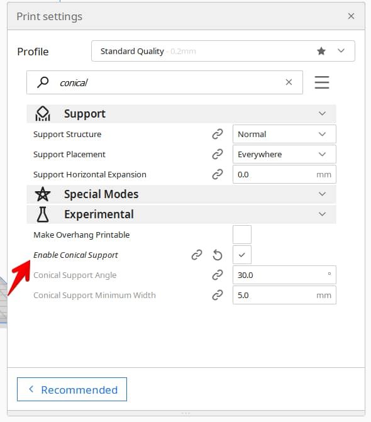The image size is (371, 422).
Task: Click the Conical Support Angle value field
Action: pyautogui.click(x=284, y=275)
